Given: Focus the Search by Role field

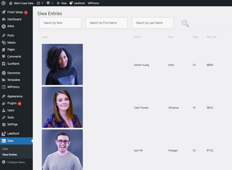Looking at the screenshot, I should click(x=60, y=23).
